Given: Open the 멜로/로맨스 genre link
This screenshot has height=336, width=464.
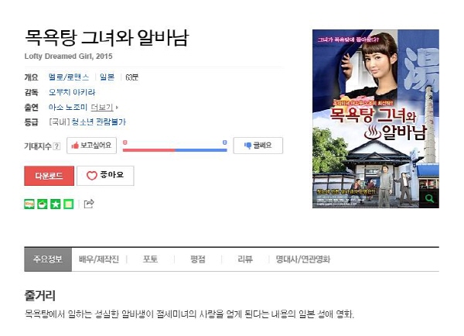Looking at the screenshot, I should coord(69,77).
